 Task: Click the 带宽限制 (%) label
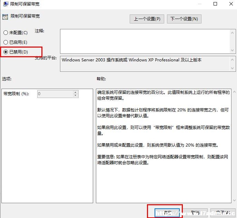tap(16, 94)
